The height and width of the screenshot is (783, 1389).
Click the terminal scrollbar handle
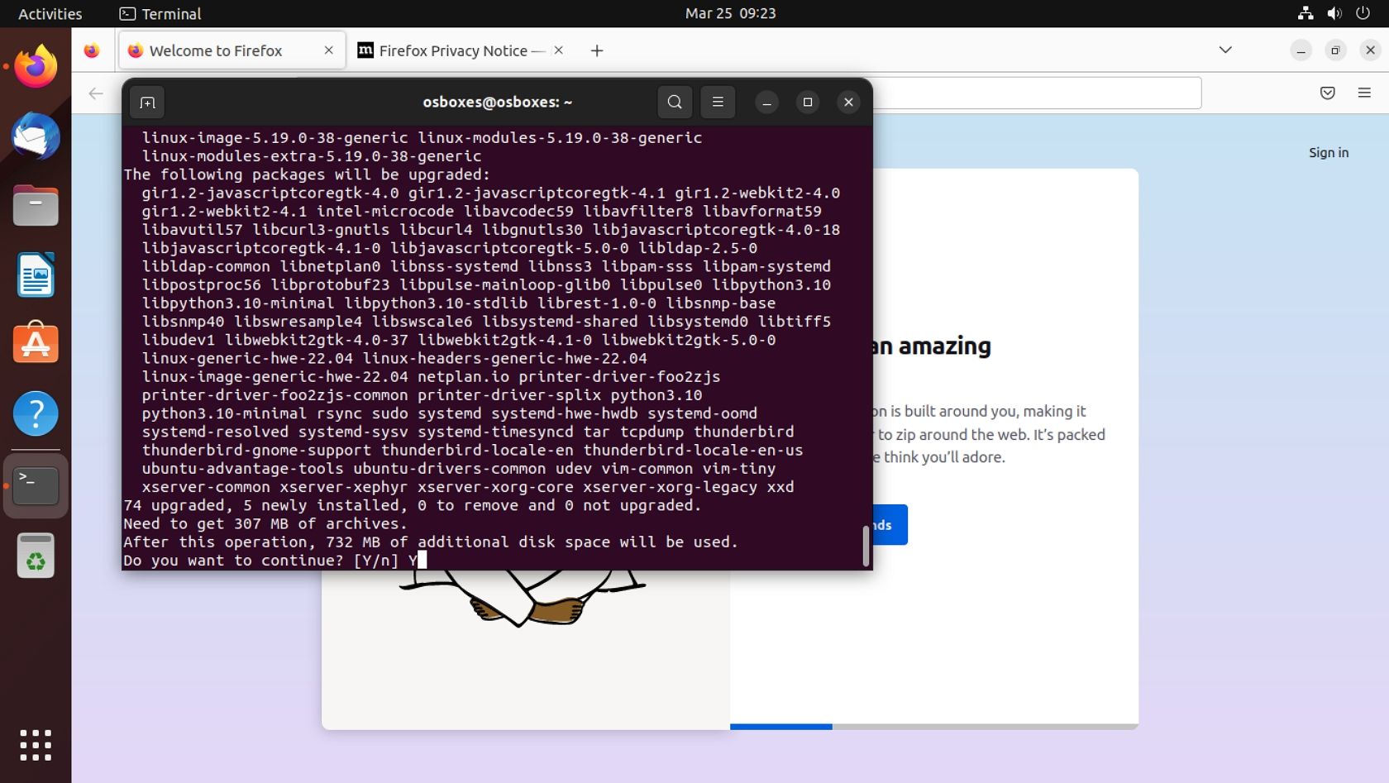[x=866, y=546]
